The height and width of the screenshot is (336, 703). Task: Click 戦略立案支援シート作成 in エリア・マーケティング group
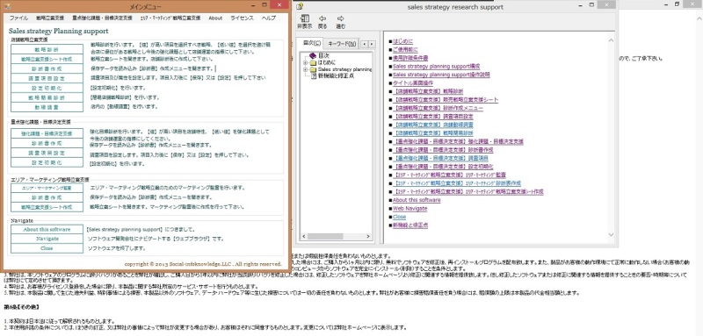47,207
